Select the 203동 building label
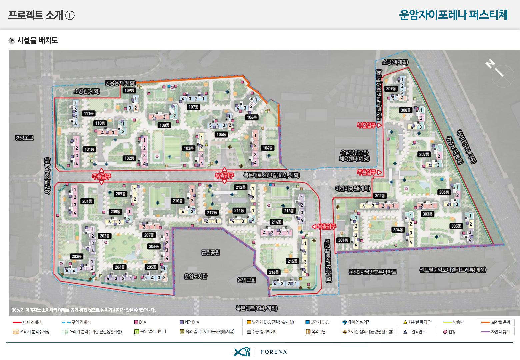 point(77,256)
